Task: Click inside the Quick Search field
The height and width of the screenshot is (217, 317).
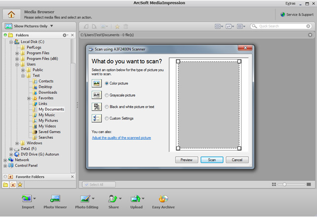Action: [x=282, y=26]
